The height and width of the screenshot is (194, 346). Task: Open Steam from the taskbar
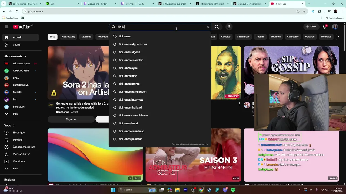tap(209, 190)
